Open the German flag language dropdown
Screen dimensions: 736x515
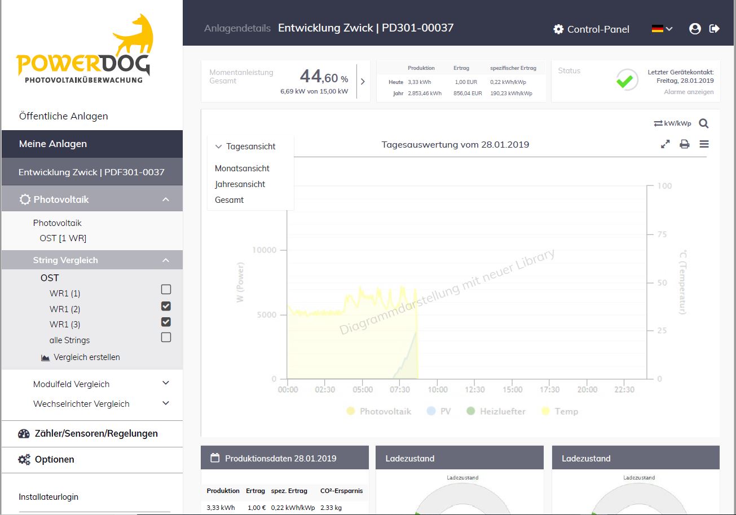tap(662, 29)
